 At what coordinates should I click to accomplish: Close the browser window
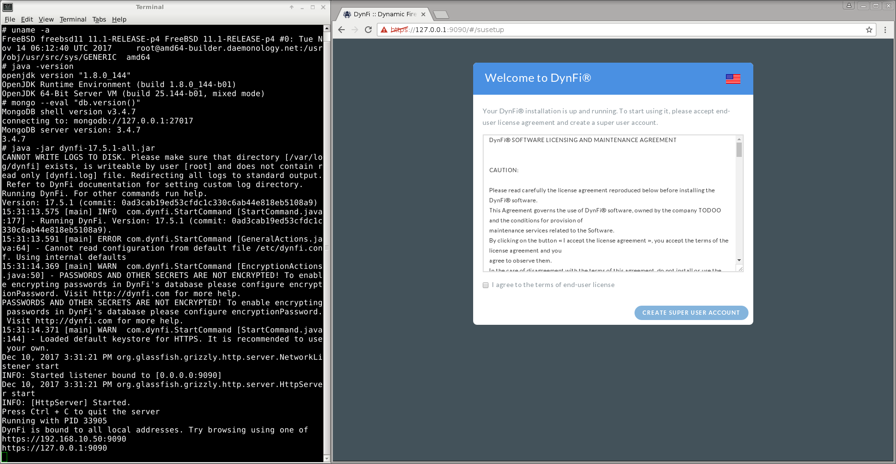(888, 6)
